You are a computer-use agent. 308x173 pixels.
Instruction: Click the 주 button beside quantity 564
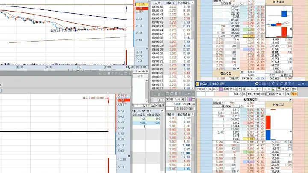tap(244, 94)
